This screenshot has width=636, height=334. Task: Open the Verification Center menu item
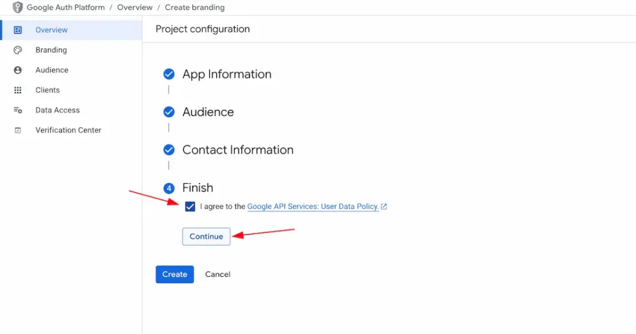tap(68, 130)
